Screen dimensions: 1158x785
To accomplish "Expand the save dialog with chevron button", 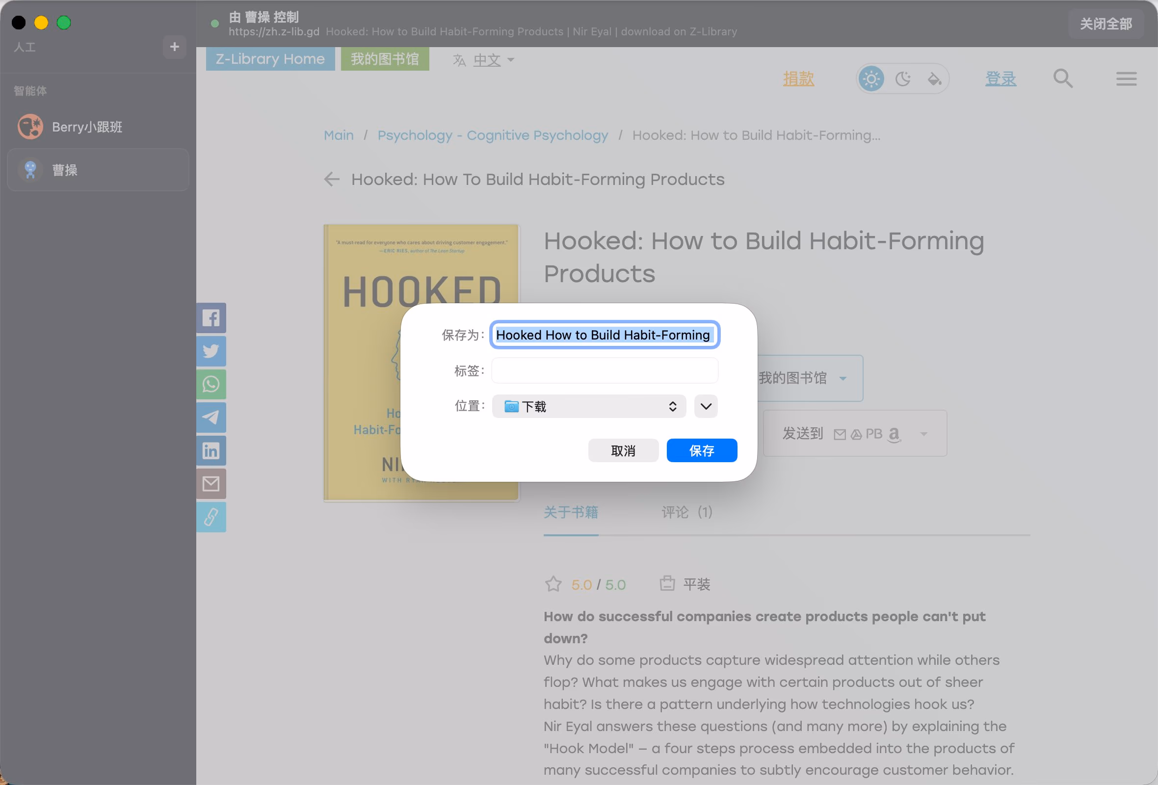I will (706, 406).
